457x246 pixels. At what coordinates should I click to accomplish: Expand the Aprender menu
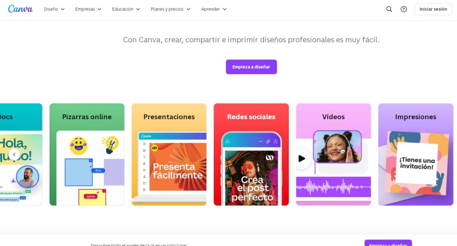(x=214, y=9)
